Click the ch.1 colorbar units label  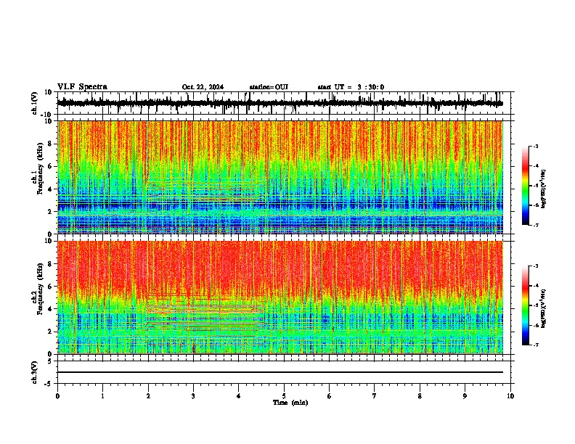click(543, 189)
